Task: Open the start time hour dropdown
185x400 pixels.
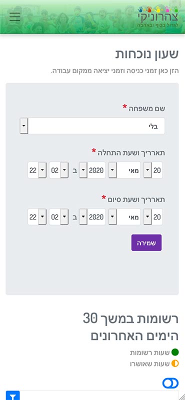Action: [x=58, y=170]
